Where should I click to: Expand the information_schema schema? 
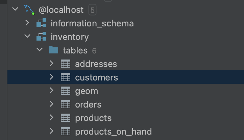click(x=27, y=23)
